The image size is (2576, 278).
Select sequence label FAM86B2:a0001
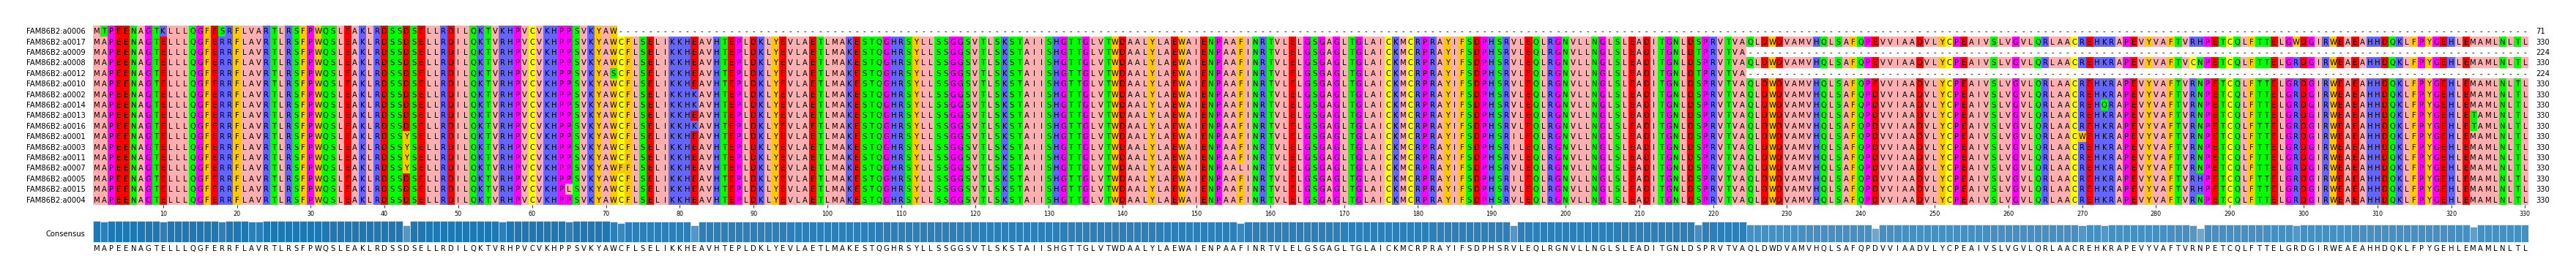tap(56, 136)
